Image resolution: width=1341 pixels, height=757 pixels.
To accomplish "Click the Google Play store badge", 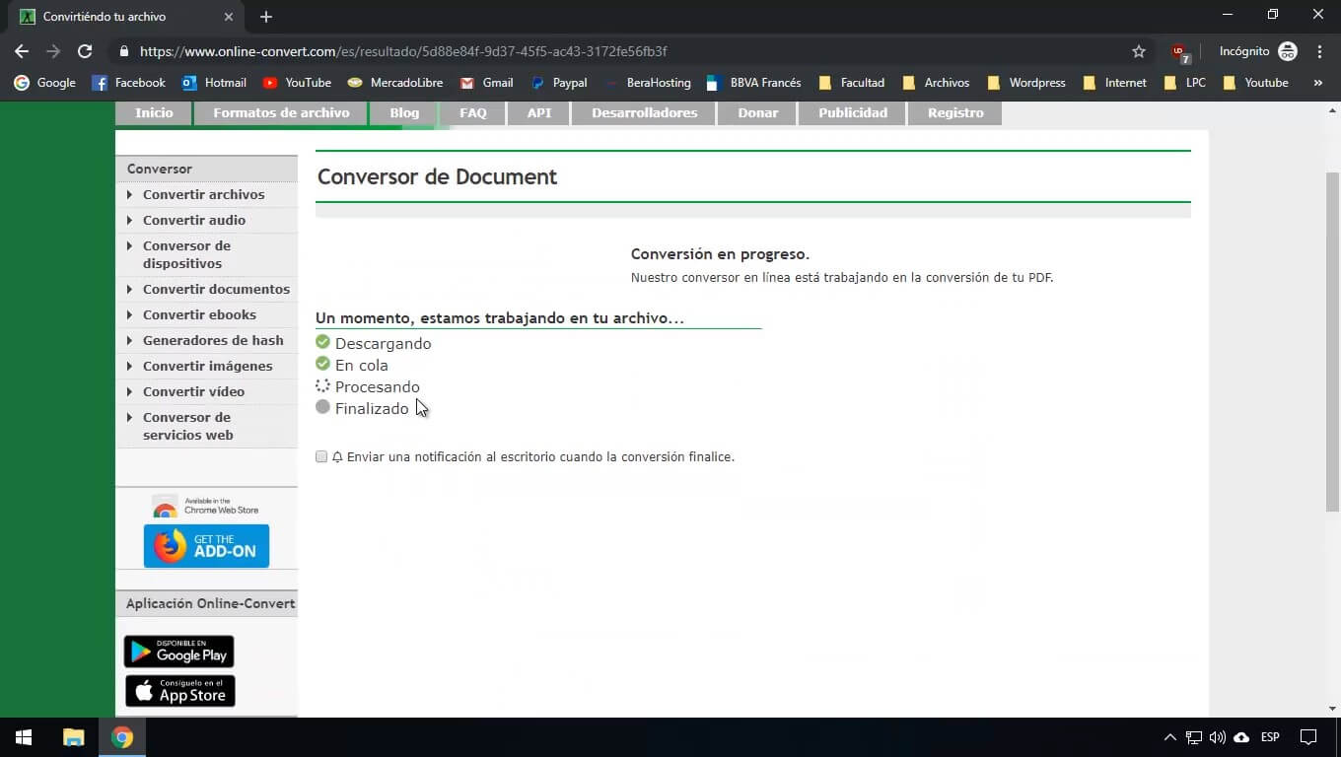I will point(178,652).
